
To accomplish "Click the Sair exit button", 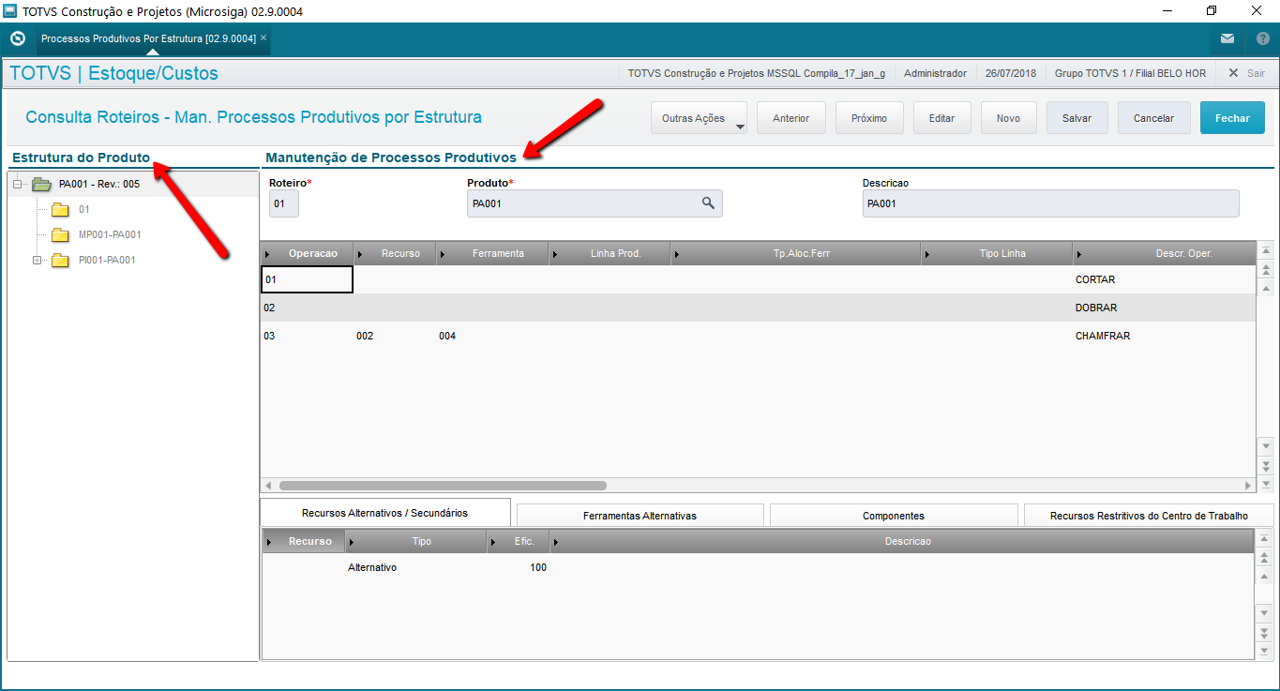I will point(1247,73).
